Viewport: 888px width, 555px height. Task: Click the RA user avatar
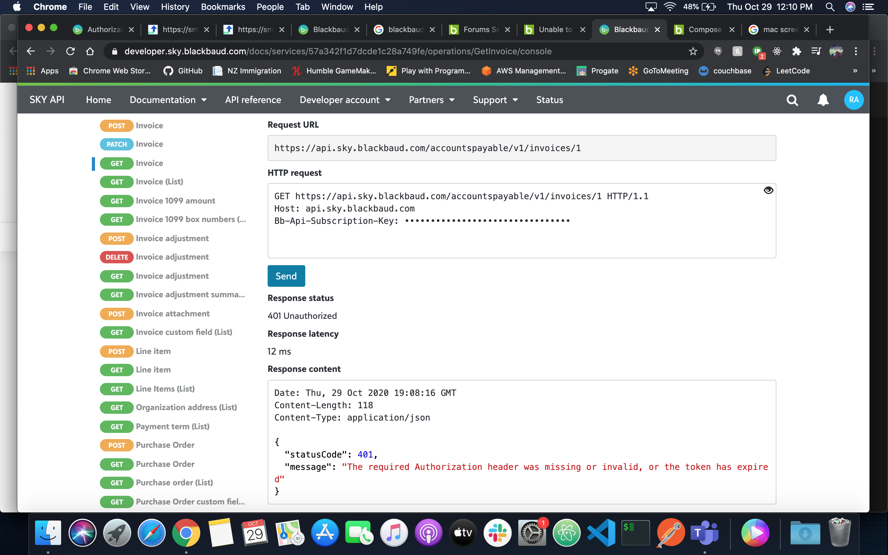[853, 100]
